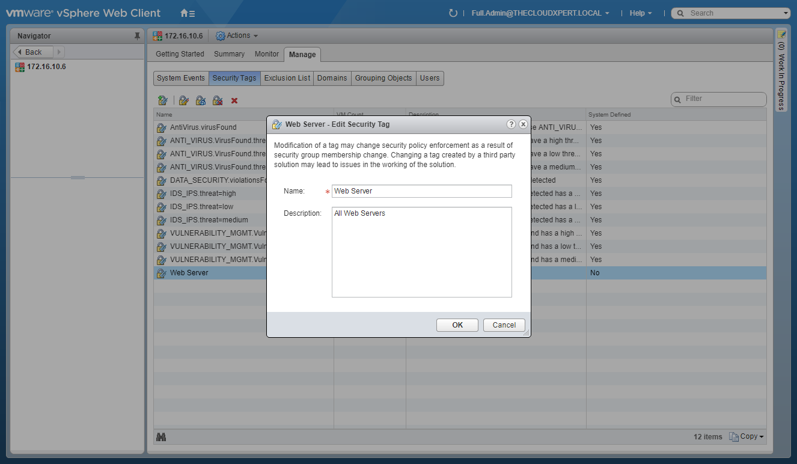Pin the Navigator panel

click(x=137, y=36)
